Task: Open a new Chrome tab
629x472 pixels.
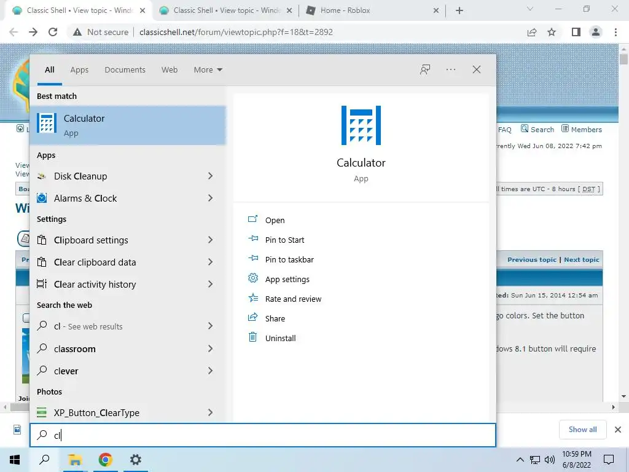Action: [x=459, y=11]
